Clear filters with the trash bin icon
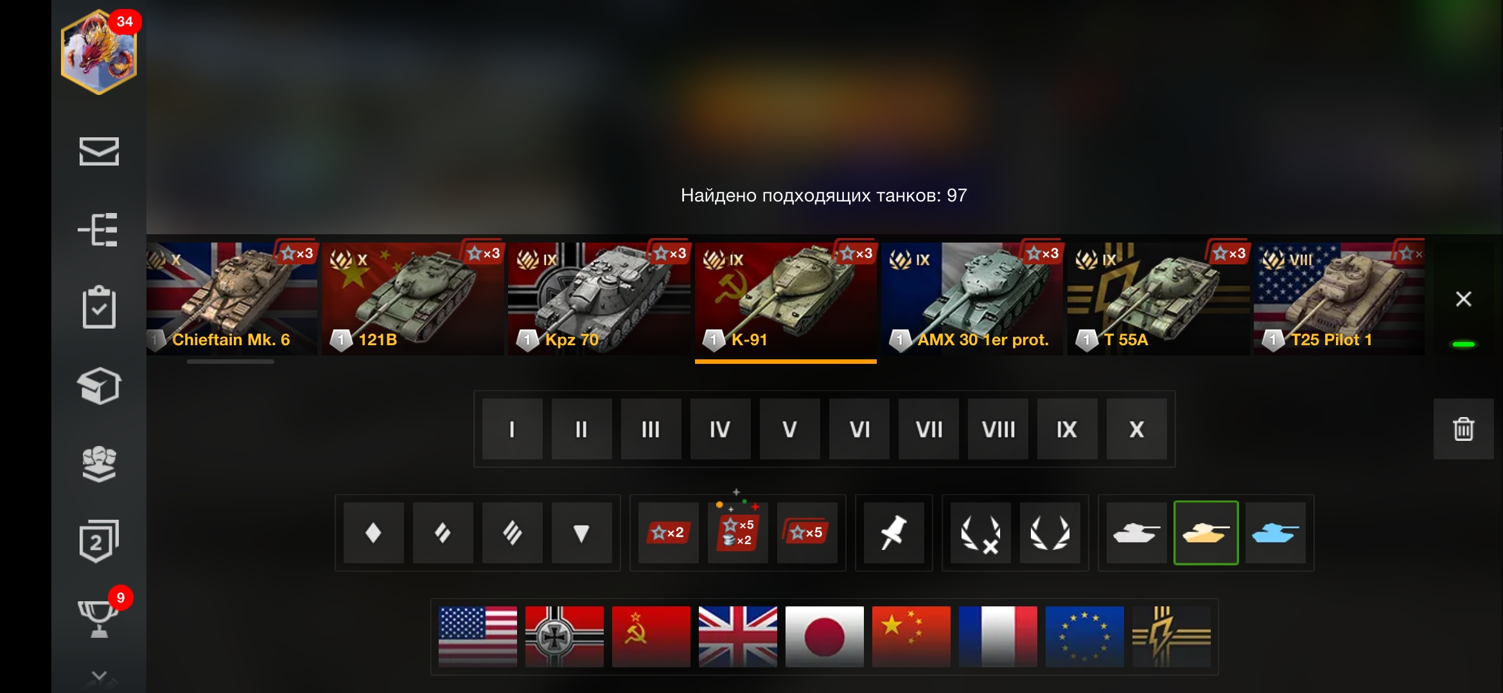 (1463, 429)
